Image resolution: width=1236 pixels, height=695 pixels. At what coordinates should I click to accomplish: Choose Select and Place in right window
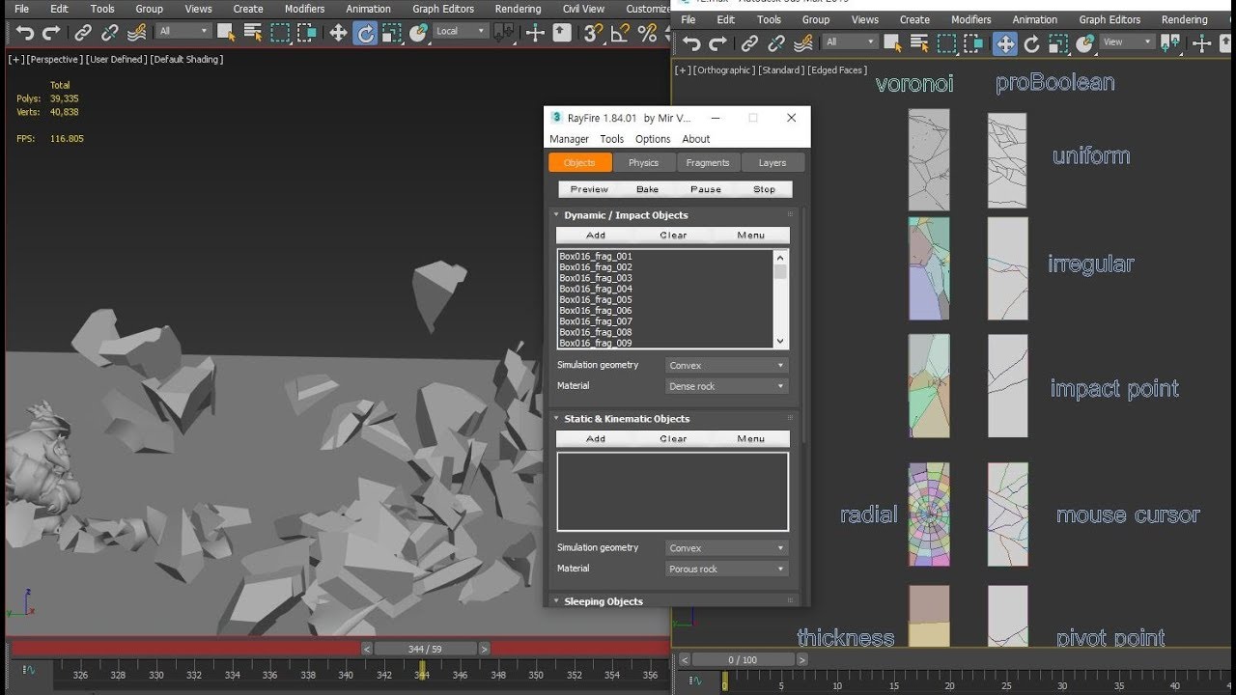(x=1084, y=42)
